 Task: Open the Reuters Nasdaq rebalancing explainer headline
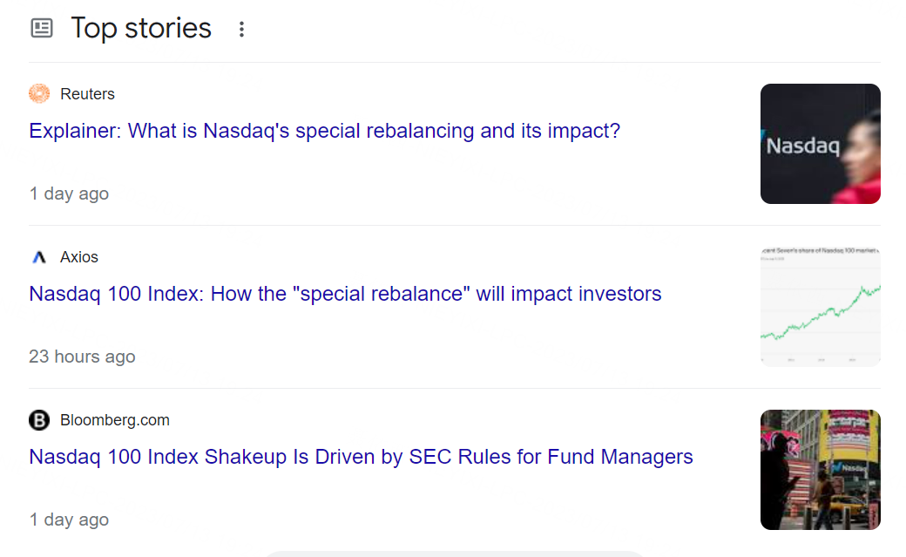[x=324, y=131]
